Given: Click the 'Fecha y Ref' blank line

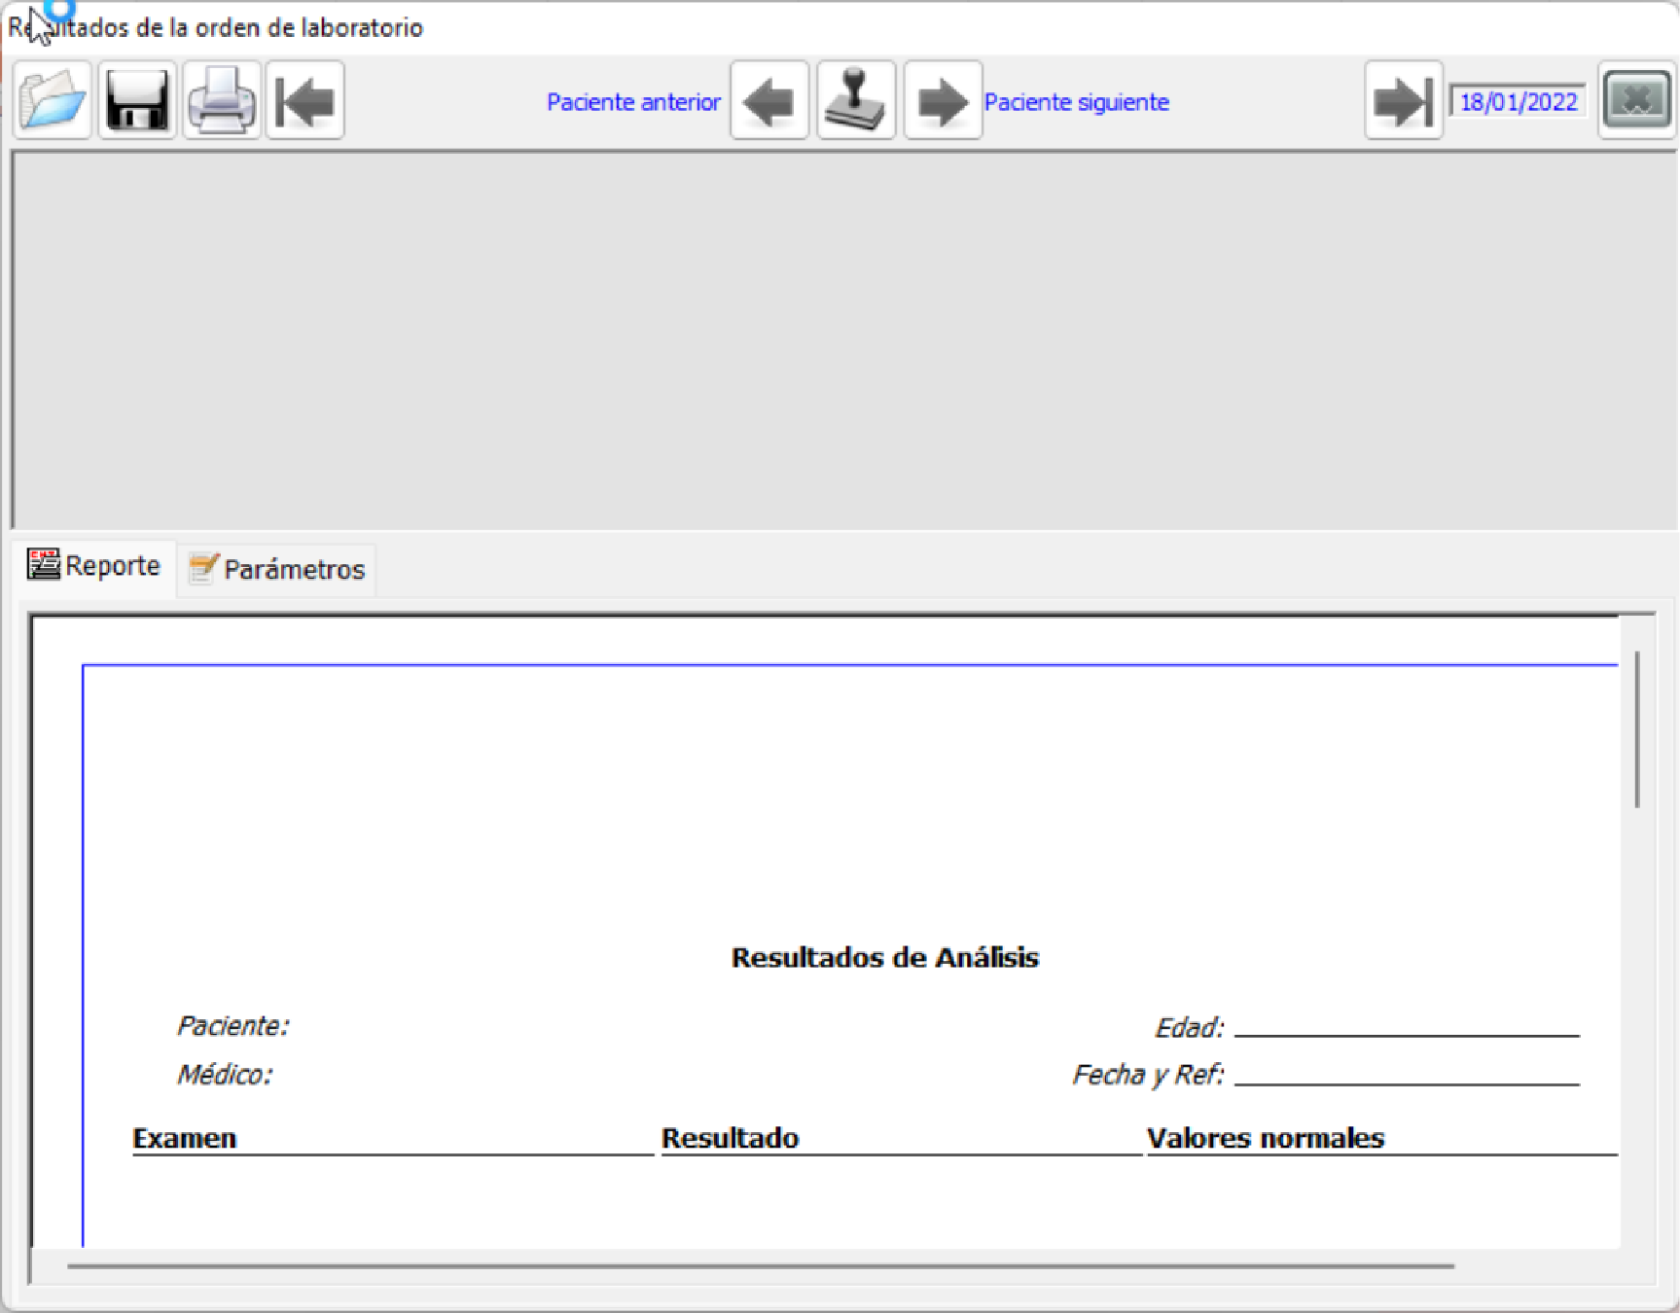Looking at the screenshot, I should coord(1406,1075).
